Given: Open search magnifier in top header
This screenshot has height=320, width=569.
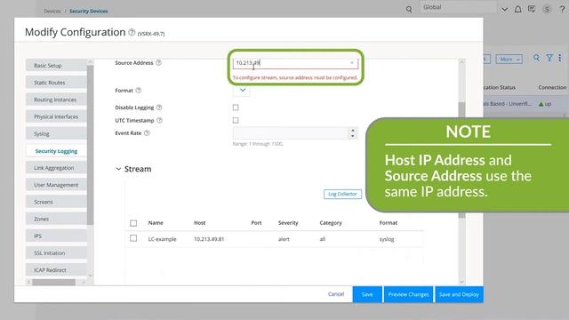Looking at the screenshot, I should click(409, 10).
